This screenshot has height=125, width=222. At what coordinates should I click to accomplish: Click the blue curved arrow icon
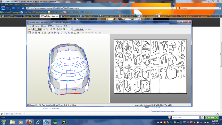click(55, 33)
